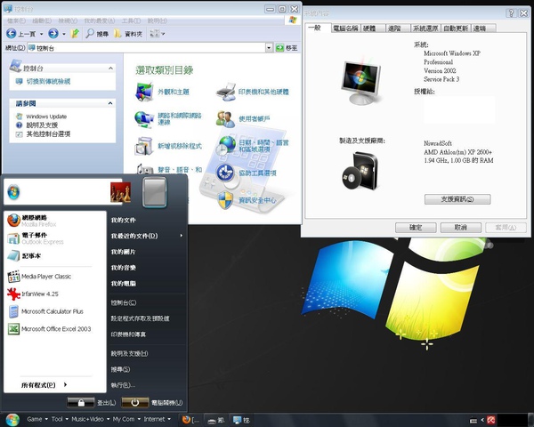
Task: Open the Back button history dropdown arrow
Action: pyautogui.click(x=42, y=34)
